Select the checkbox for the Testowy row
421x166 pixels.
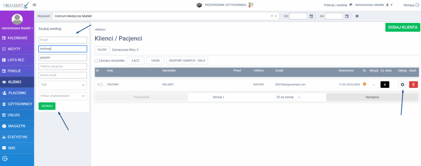coord(101,84)
